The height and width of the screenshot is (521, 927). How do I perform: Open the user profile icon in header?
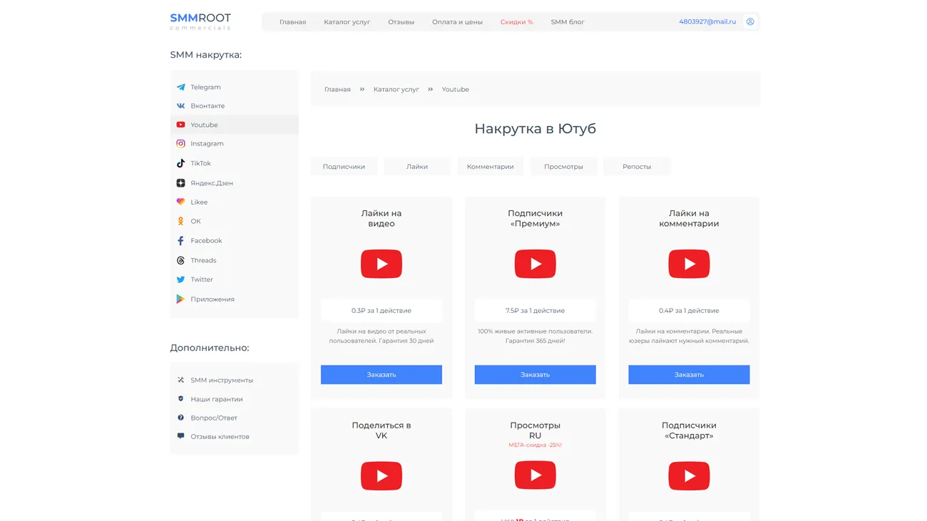750,22
